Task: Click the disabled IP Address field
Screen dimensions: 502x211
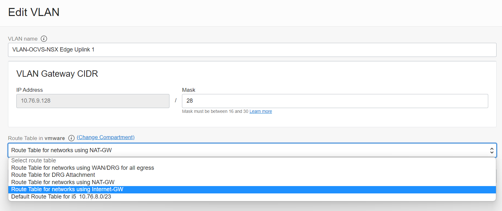Action: coord(93,101)
